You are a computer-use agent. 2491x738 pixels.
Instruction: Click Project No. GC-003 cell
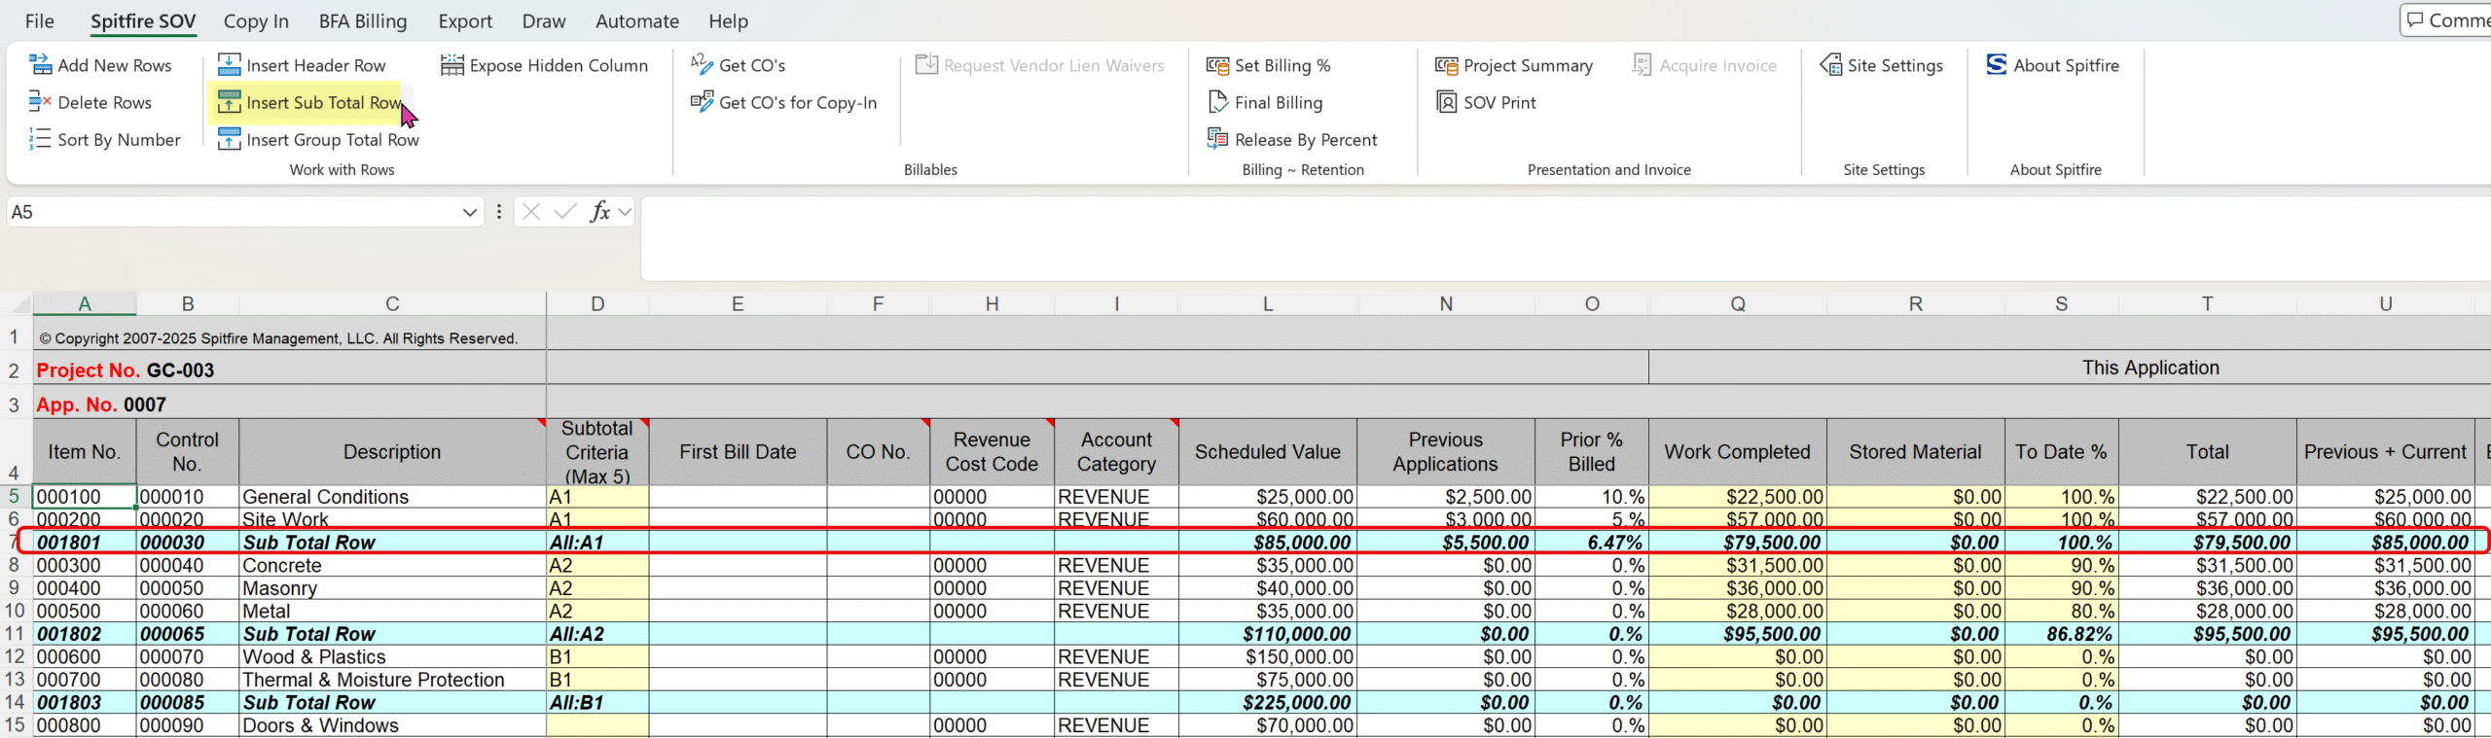(290, 370)
